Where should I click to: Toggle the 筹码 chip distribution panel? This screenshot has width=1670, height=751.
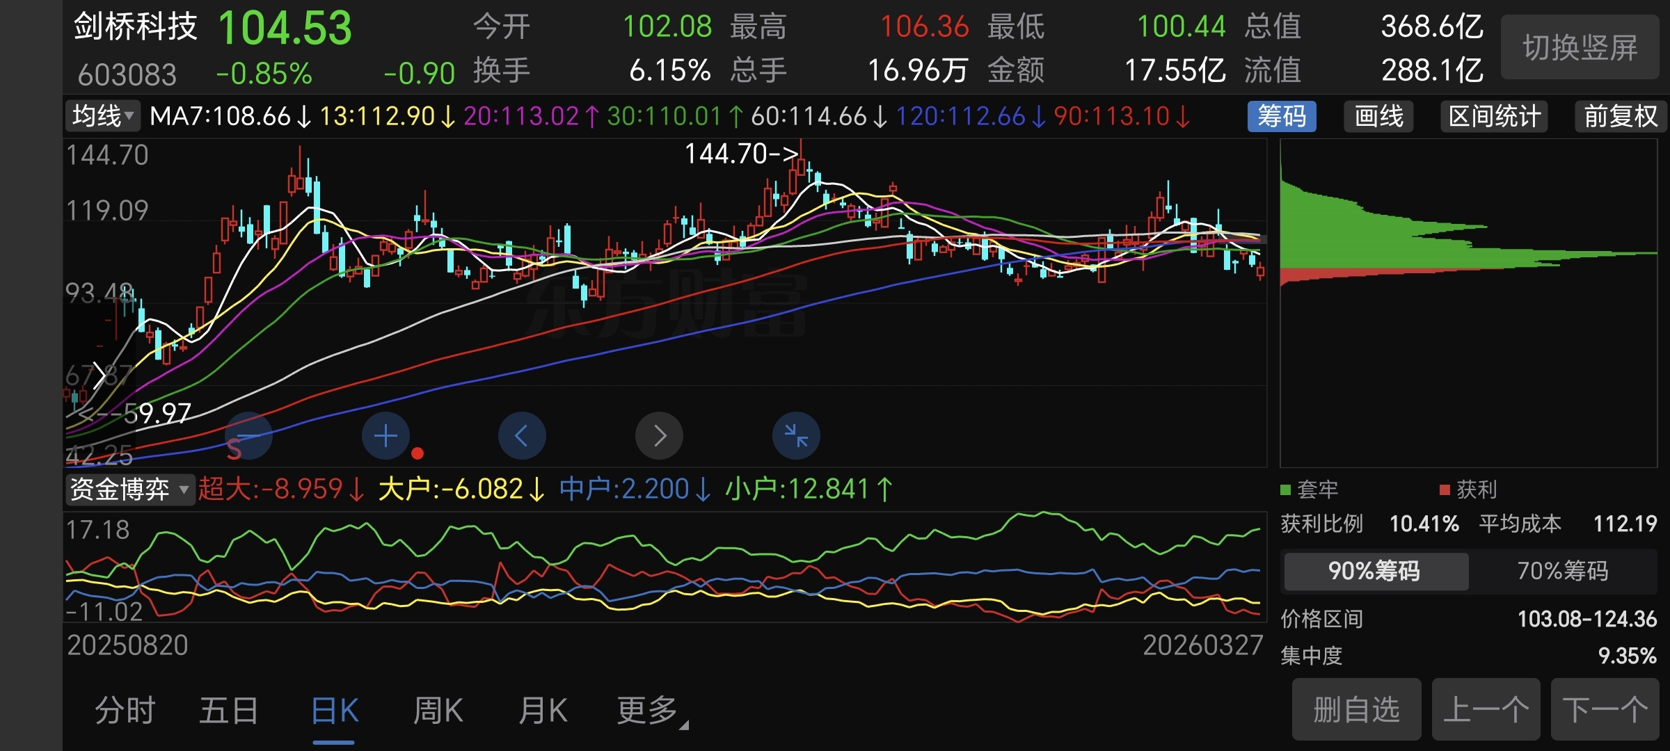[x=1282, y=116]
